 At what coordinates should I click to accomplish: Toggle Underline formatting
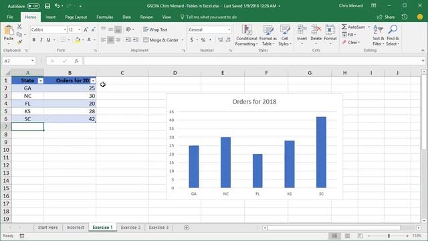[x=49, y=40]
